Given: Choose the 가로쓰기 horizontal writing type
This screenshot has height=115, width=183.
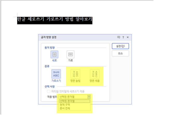Looking at the screenshot, I should tap(56, 74).
